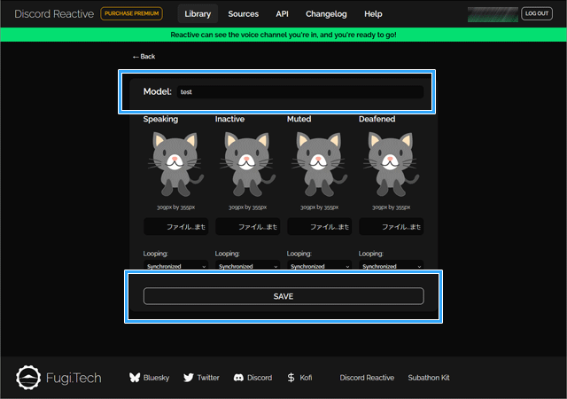Click the Kofi dollar sign icon
Viewport: 567px width, 399px height.
point(291,378)
